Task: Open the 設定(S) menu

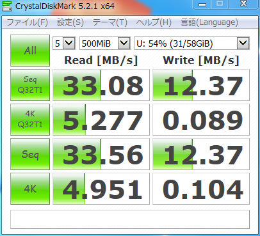Action: pyautogui.click(x=70, y=22)
